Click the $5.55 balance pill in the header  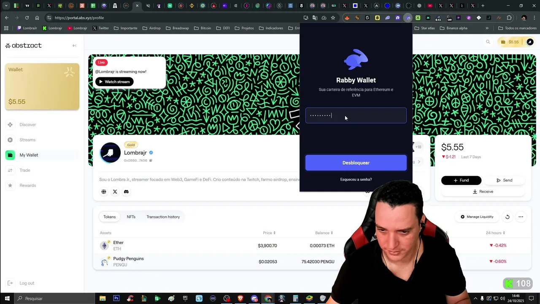click(x=510, y=42)
